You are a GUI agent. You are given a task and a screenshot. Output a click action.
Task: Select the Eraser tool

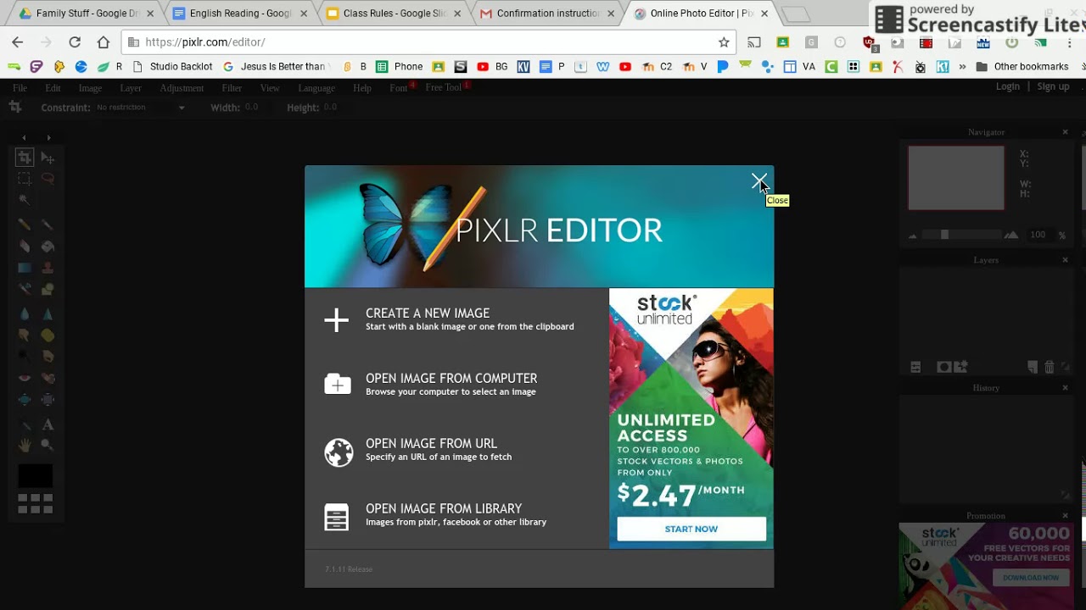click(25, 247)
